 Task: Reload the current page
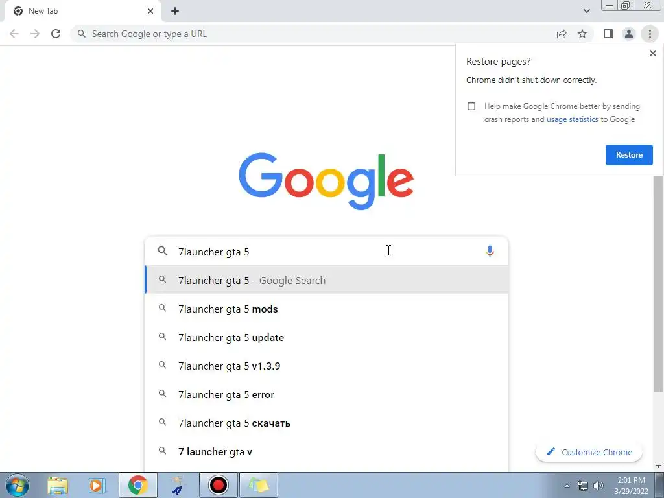pyautogui.click(x=56, y=34)
